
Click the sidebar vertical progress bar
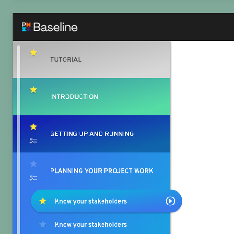19,139
